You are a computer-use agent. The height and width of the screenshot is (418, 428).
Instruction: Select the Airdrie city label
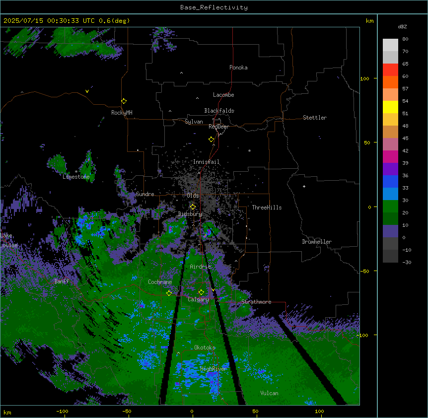click(201, 267)
